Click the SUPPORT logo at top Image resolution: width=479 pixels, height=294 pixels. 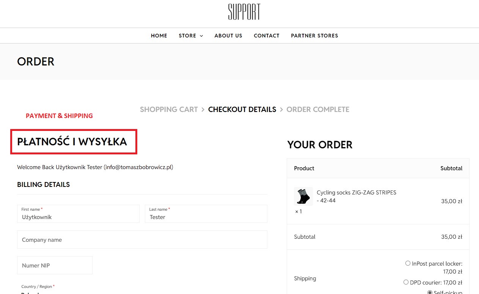click(x=244, y=12)
